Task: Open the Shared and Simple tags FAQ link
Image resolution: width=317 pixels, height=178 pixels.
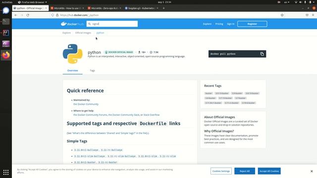Action: (104, 133)
